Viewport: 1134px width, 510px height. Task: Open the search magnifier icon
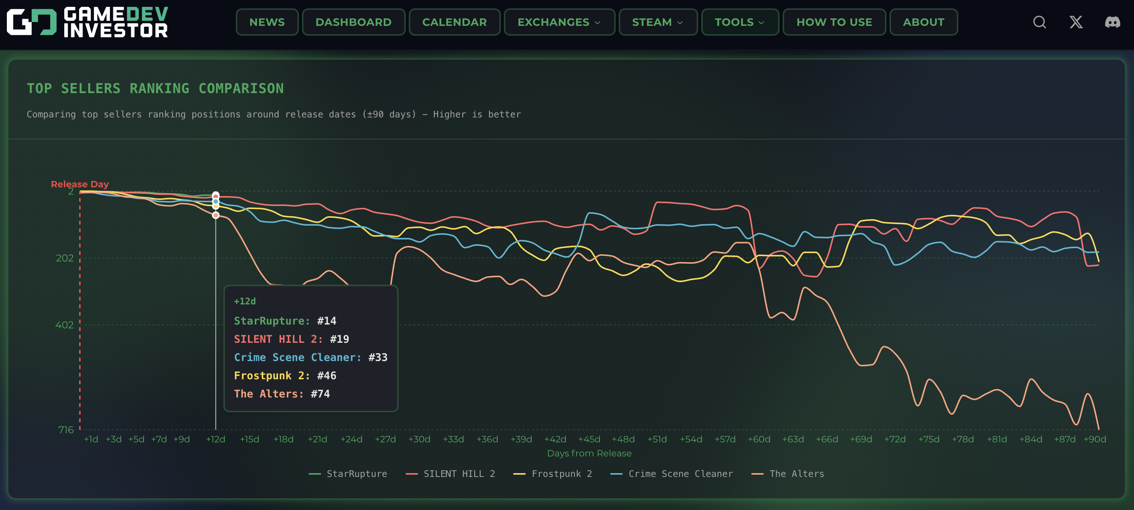tap(1039, 22)
